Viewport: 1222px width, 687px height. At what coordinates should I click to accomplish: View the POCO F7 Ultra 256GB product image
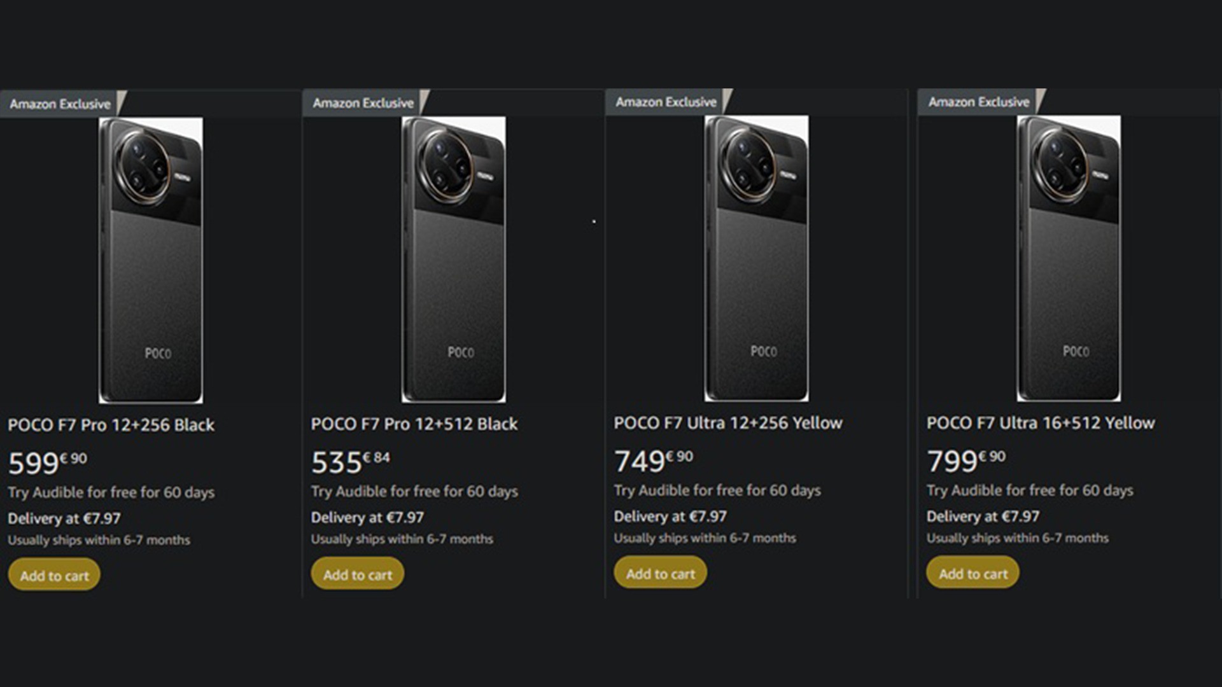[x=754, y=254]
